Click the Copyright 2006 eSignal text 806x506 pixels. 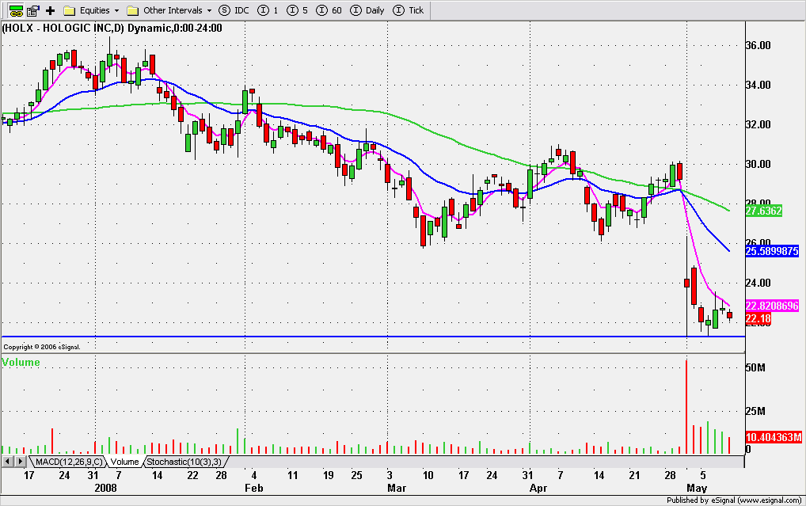click(42, 347)
